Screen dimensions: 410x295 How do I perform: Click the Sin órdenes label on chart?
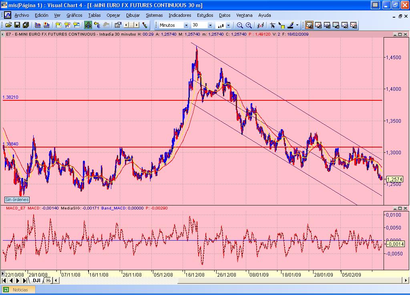tap(17, 199)
